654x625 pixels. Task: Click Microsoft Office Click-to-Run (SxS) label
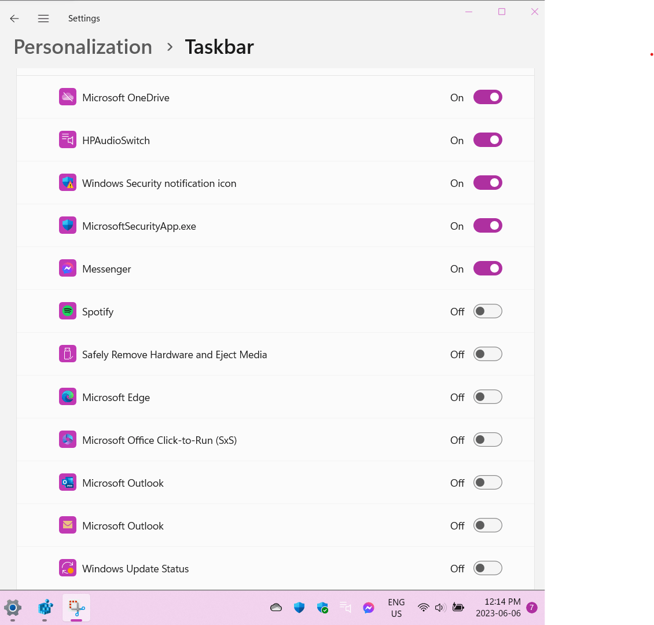pyautogui.click(x=159, y=440)
